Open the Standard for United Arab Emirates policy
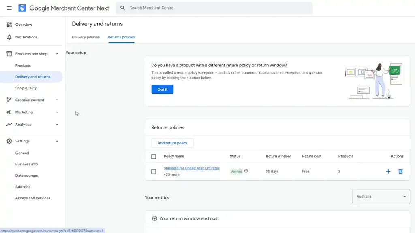This screenshot has height=233, width=415. tap(192, 168)
